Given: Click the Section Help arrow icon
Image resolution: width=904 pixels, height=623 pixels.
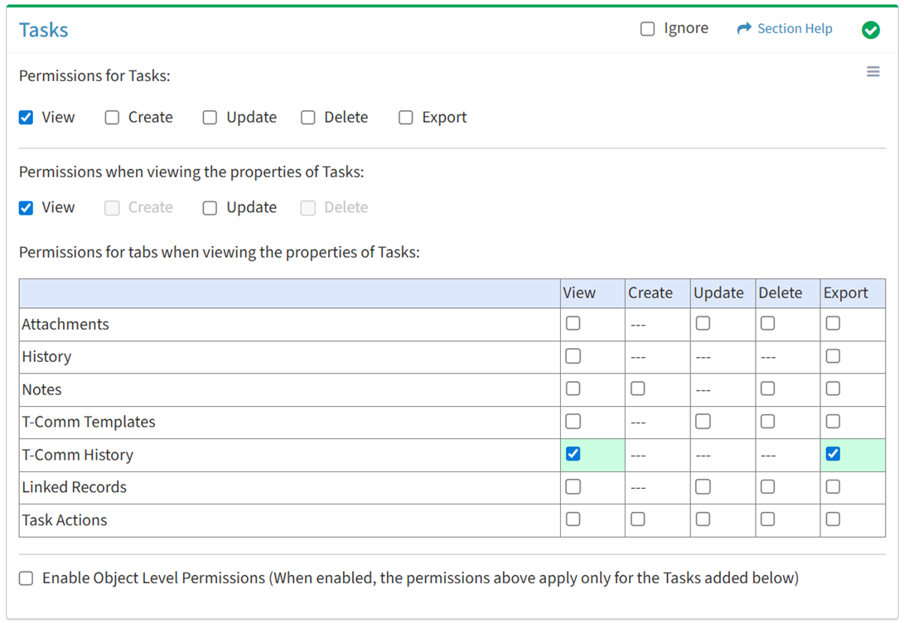Looking at the screenshot, I should pos(743,29).
